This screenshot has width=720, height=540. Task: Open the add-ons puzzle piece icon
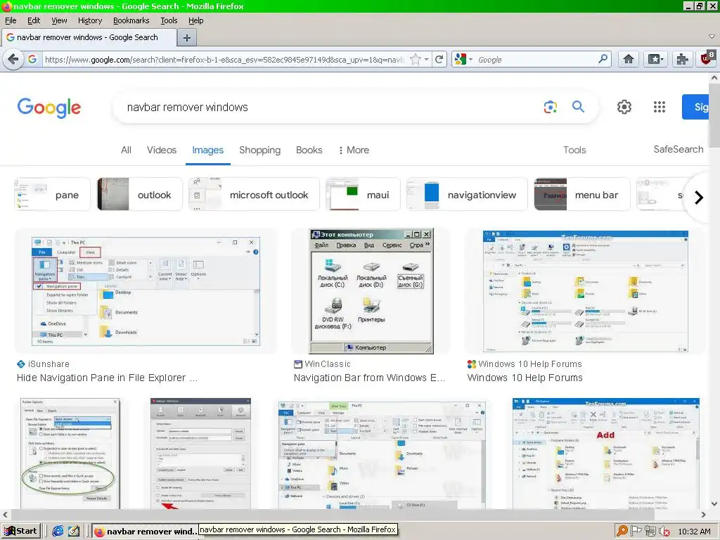[682, 59]
